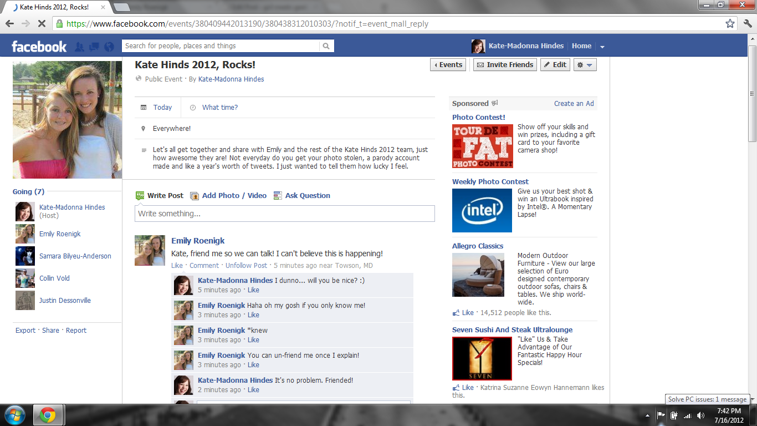The height and width of the screenshot is (426, 757).
Task: Click the What time? link
Action: [220, 108]
